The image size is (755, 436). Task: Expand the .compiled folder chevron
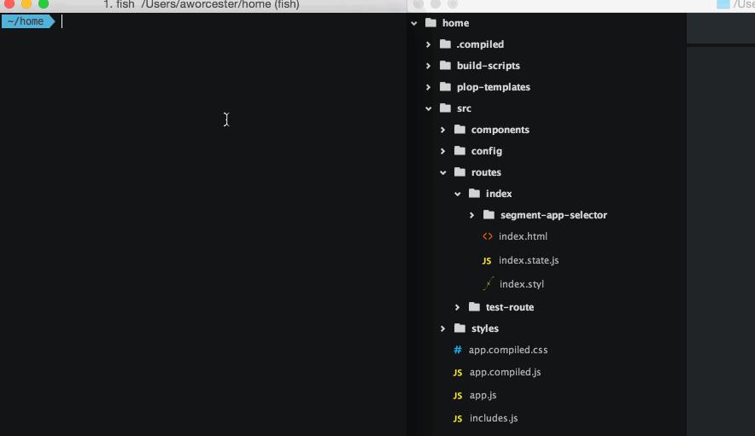429,44
